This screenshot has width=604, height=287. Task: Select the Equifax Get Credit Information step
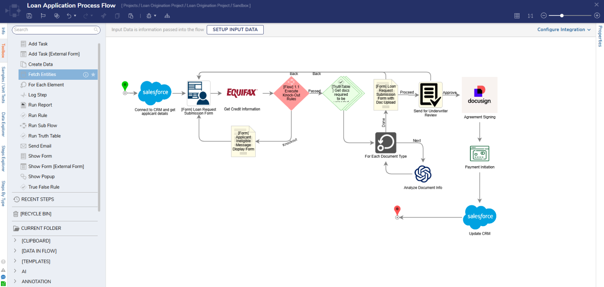pos(242,93)
